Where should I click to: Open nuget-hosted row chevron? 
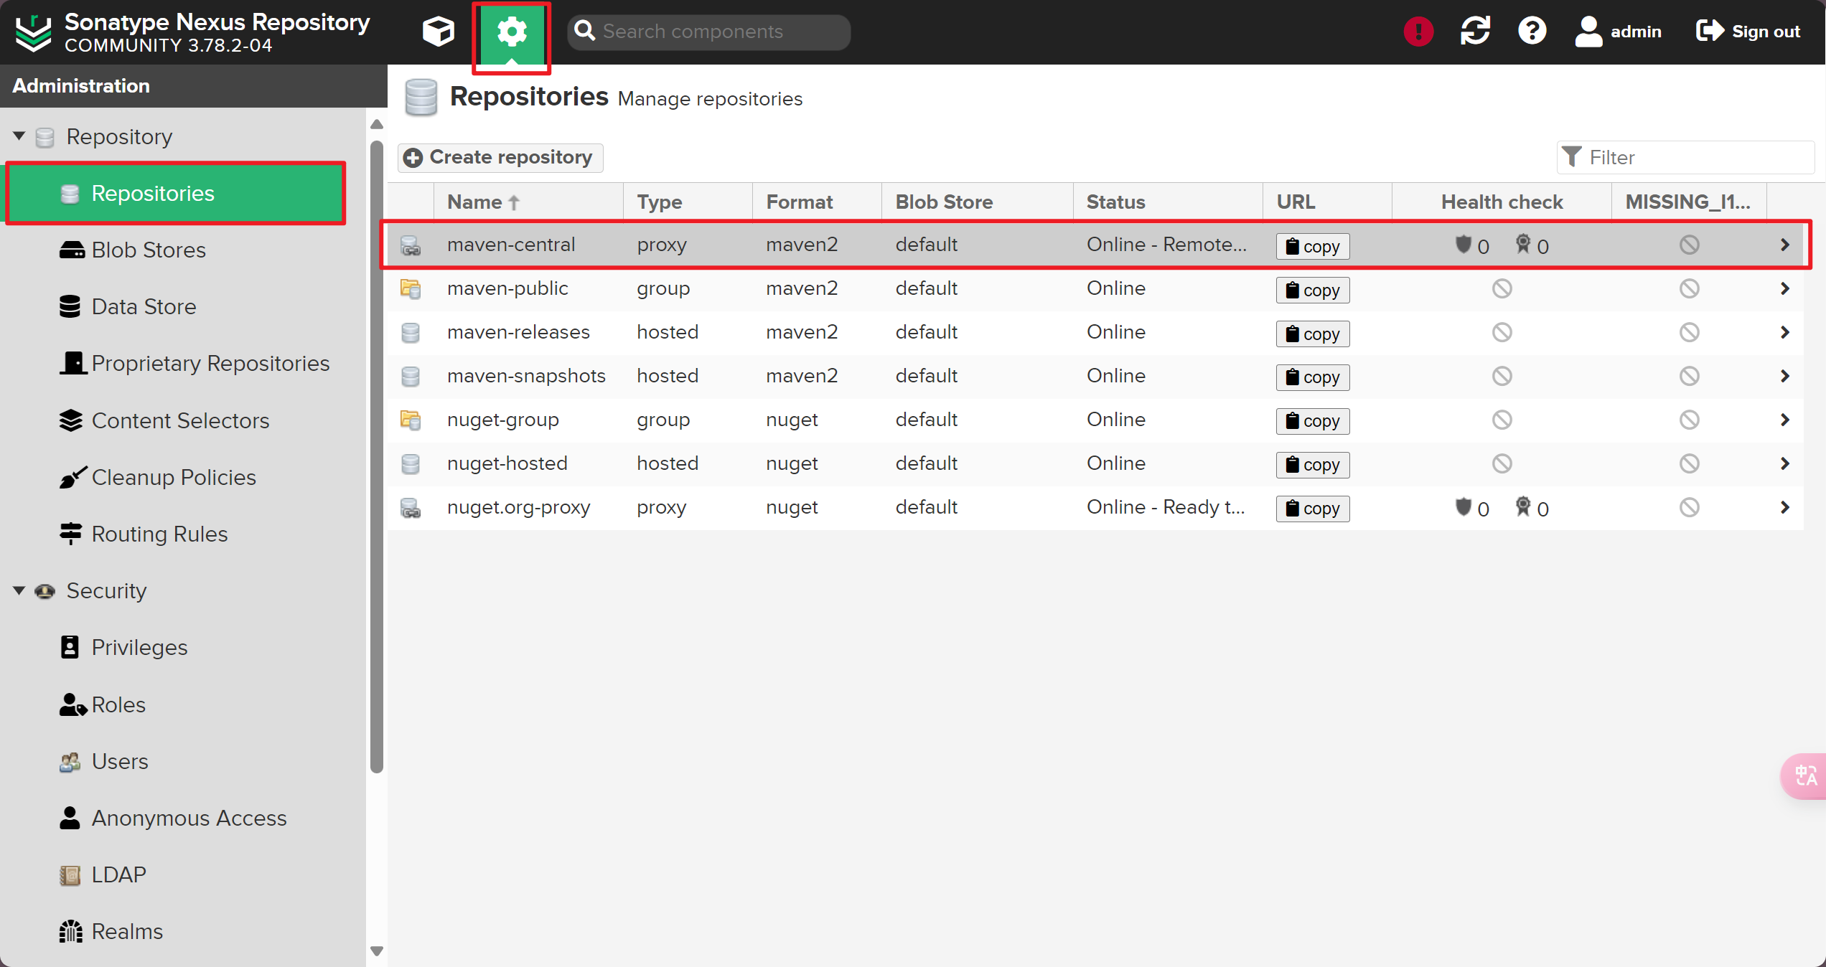[1785, 464]
